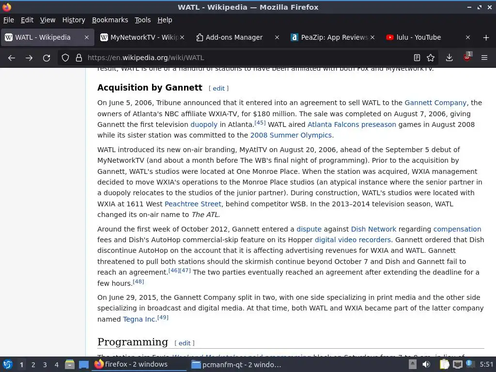
Task: Open removable media eject tray icon
Action: pyautogui.click(x=413, y=364)
